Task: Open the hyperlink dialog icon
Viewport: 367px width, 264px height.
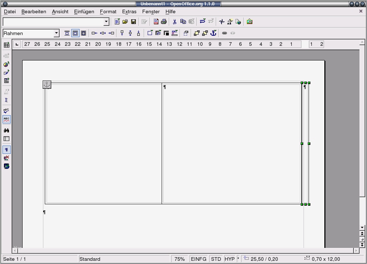Action: tap(238, 22)
